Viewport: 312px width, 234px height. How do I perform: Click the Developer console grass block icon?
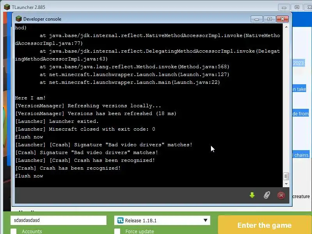18,19
